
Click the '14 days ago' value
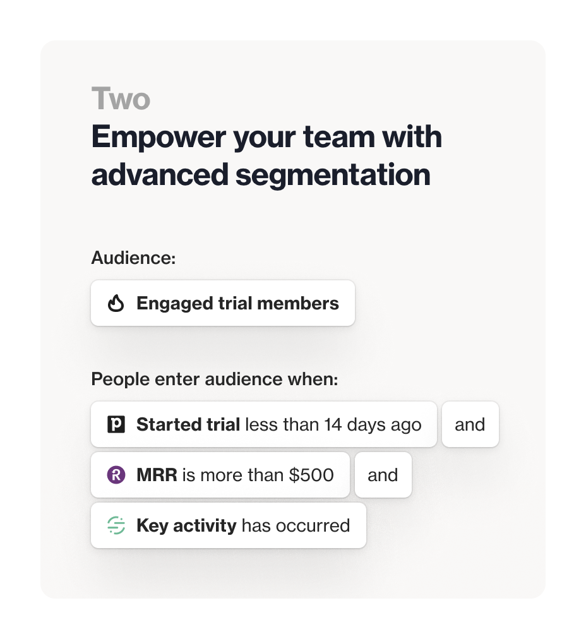[373, 424]
